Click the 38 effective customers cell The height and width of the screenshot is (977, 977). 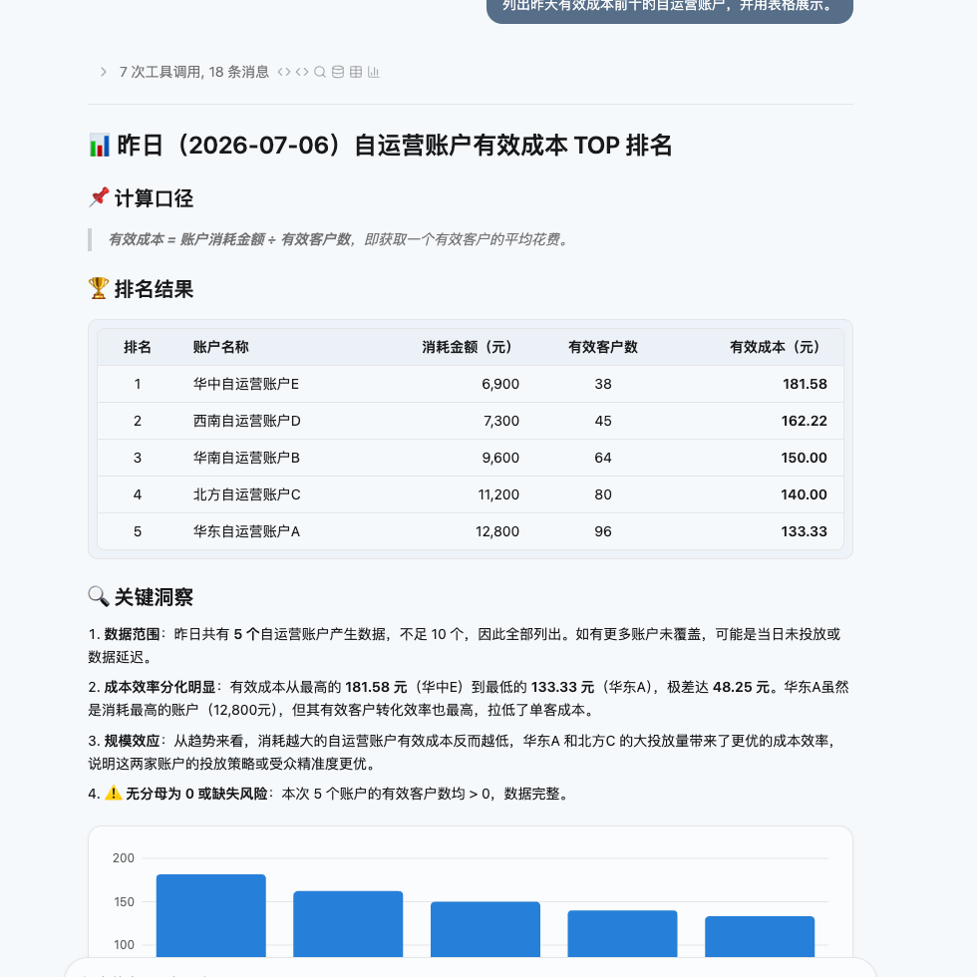click(602, 384)
